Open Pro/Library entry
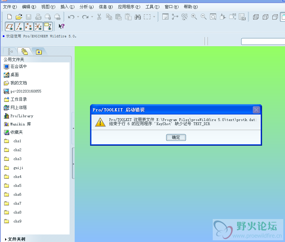Viewport: 285px width, 242px height. click(18, 116)
